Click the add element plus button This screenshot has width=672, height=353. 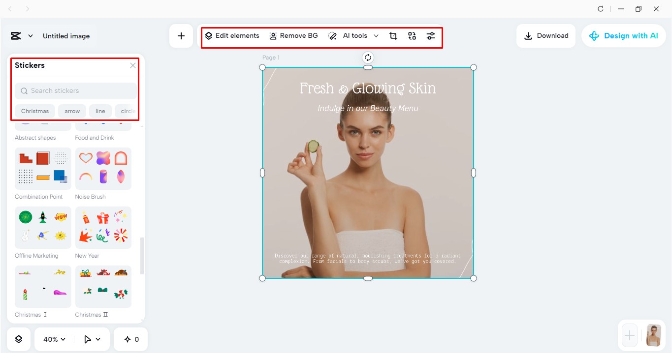181,35
